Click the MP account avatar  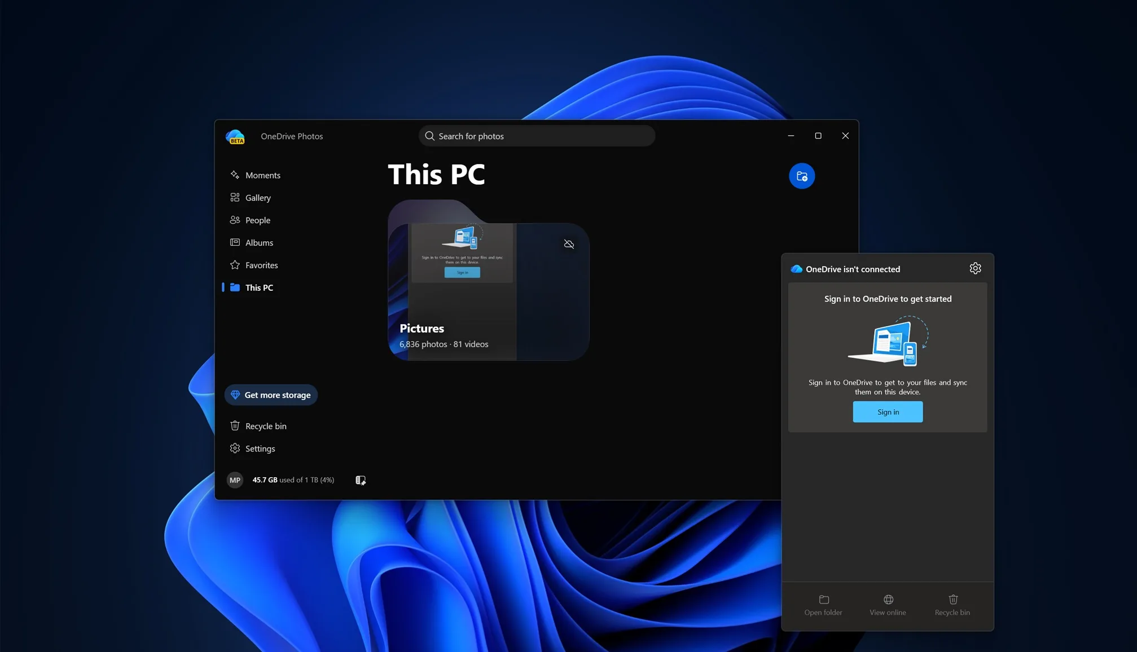tap(235, 480)
